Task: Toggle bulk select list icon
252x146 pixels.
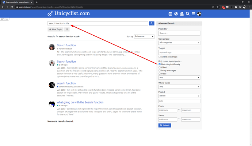Action: (67, 29)
